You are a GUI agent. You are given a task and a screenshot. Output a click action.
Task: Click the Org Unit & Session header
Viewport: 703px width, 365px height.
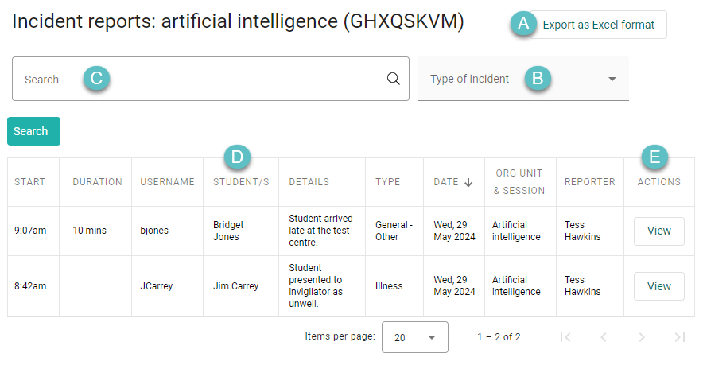pyautogui.click(x=519, y=182)
